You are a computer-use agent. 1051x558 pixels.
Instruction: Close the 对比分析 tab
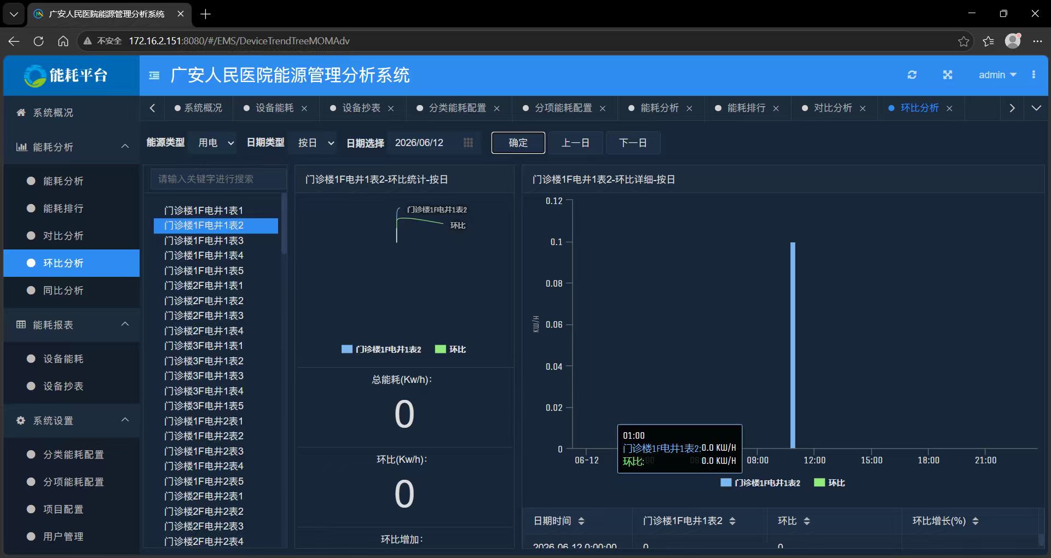coord(863,109)
